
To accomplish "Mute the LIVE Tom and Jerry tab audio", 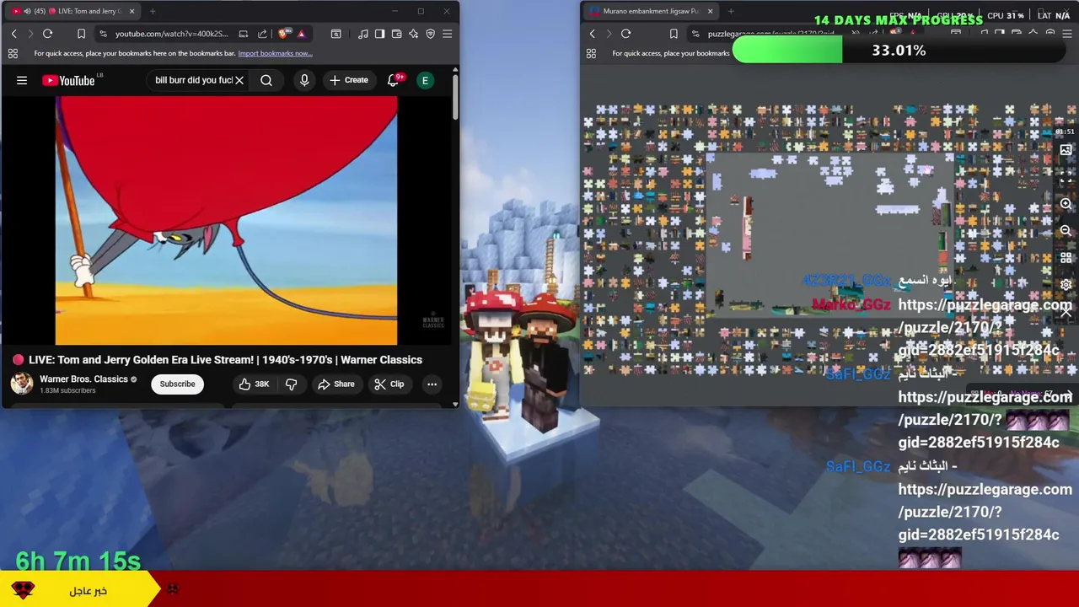I will (28, 11).
